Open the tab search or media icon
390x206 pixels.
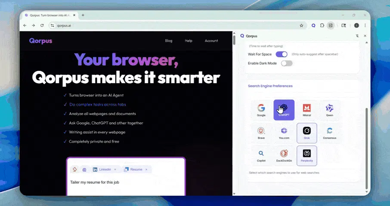click(344, 25)
